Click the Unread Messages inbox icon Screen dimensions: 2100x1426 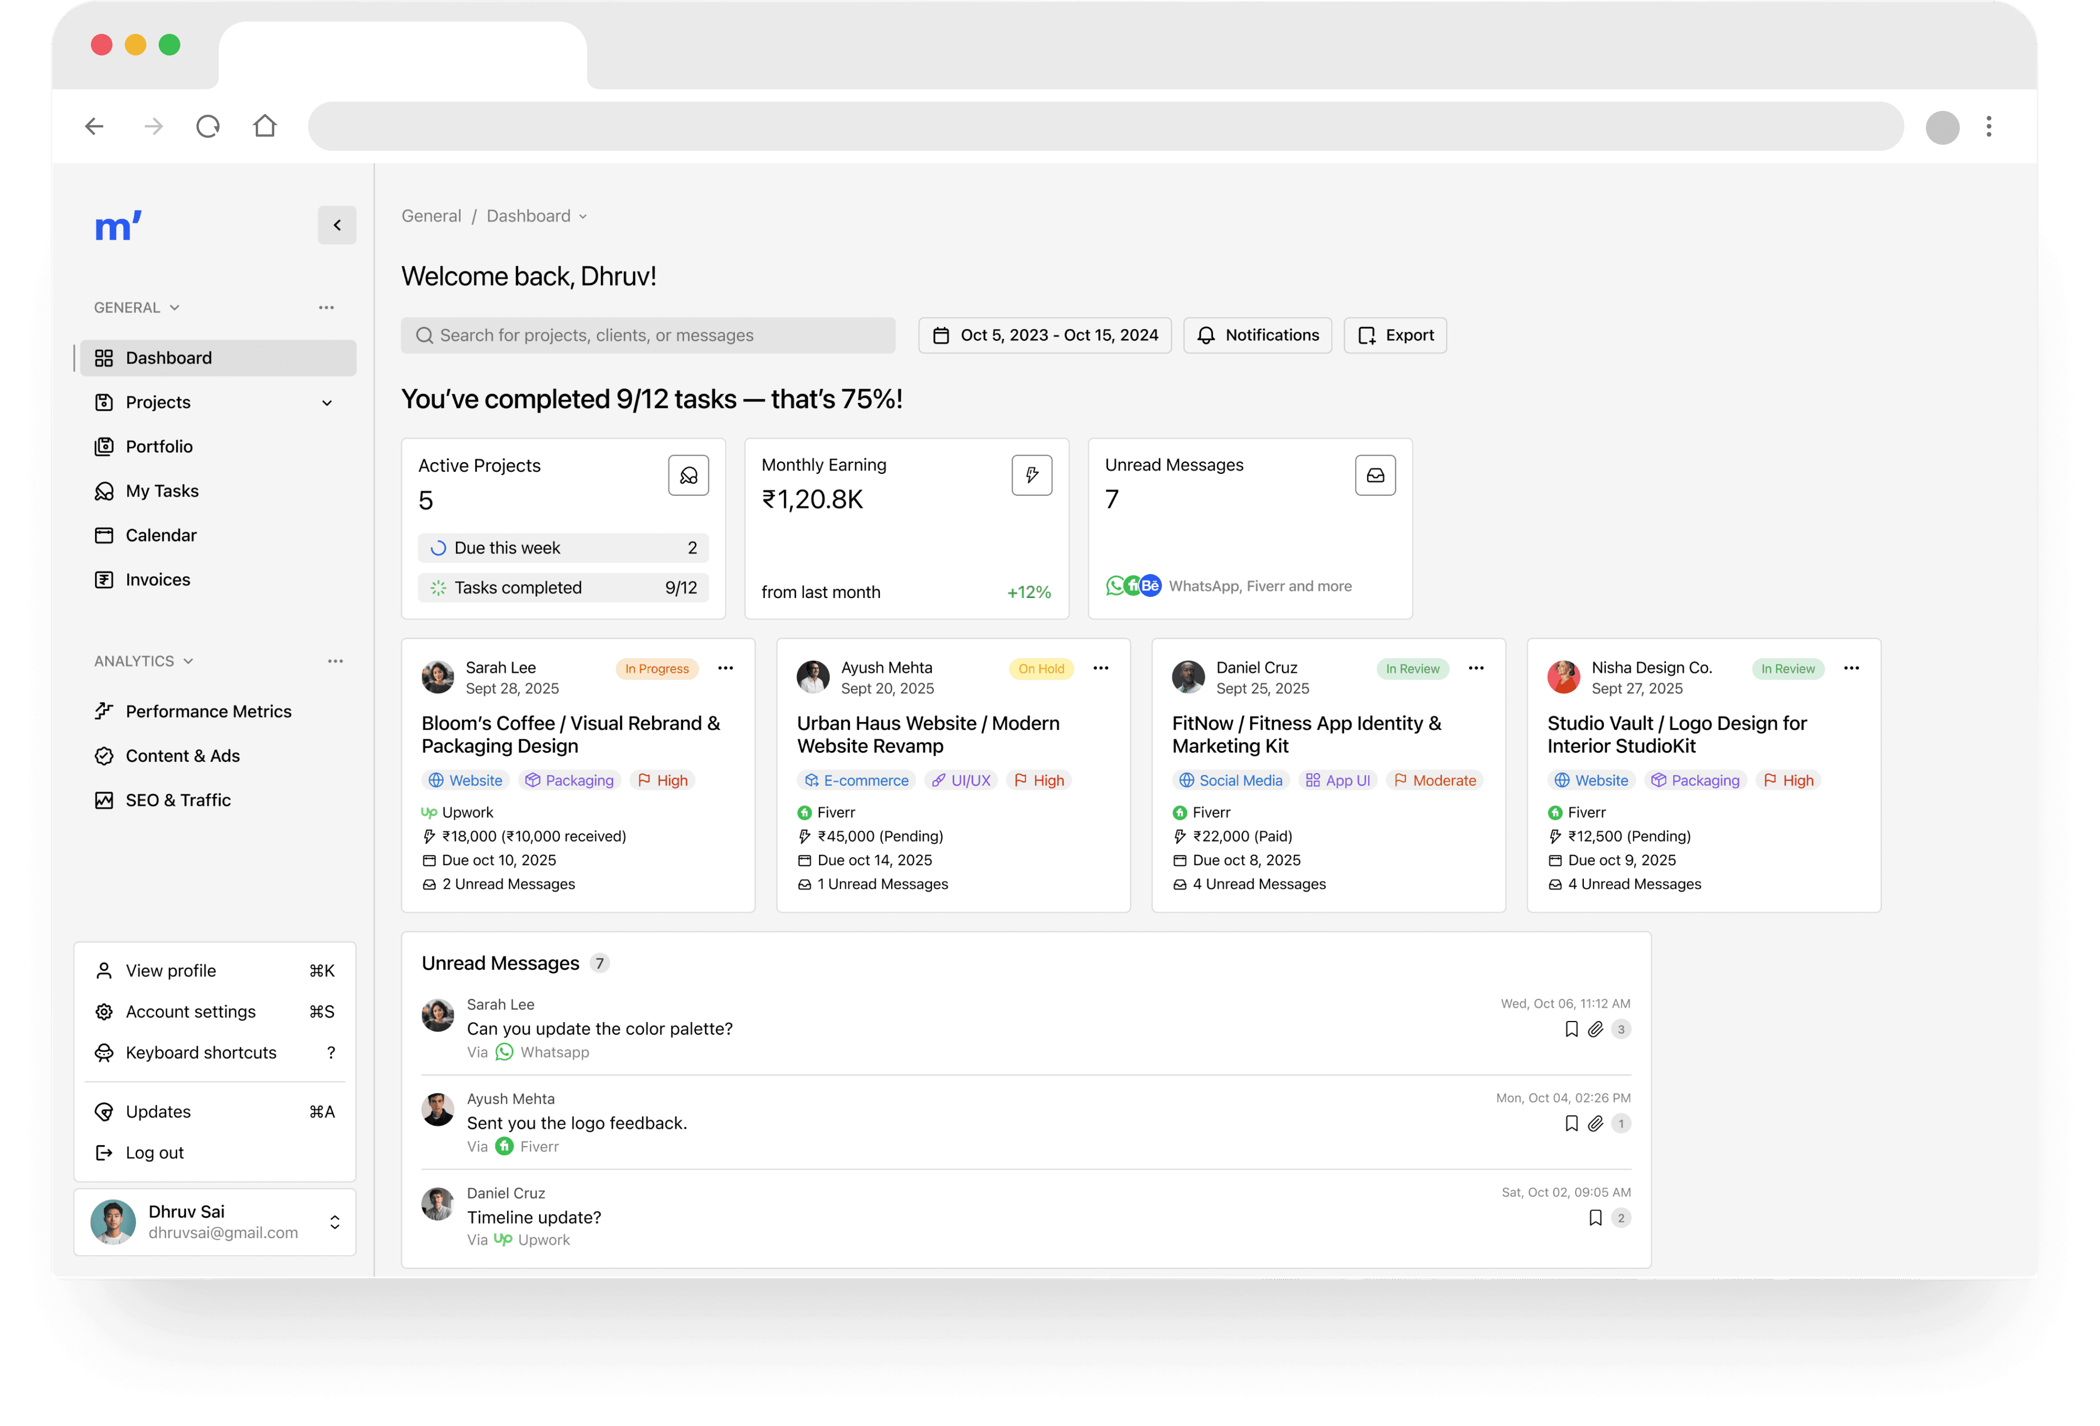point(1374,475)
